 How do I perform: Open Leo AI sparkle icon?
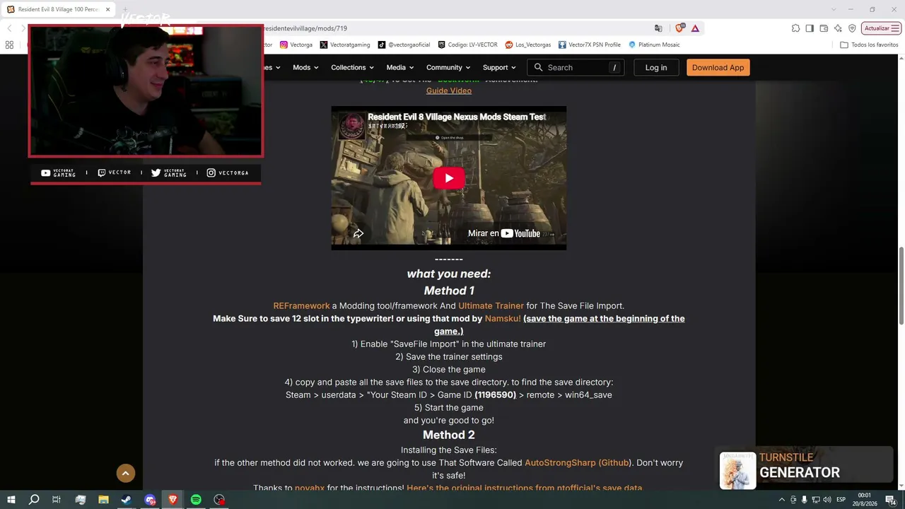[x=838, y=28]
